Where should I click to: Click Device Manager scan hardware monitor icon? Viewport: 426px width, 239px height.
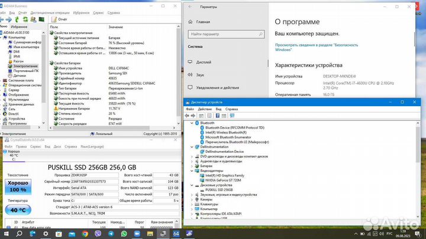click(x=232, y=116)
